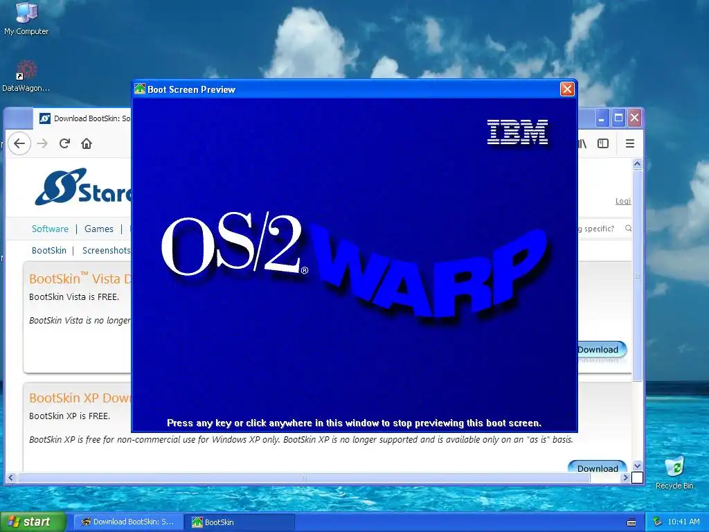Open My Computer desktop icon
709x532 pixels.
click(x=26, y=18)
